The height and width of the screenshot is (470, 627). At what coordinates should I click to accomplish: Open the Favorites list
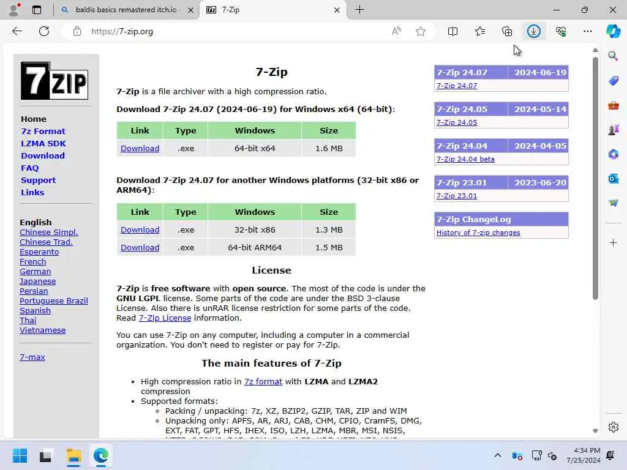(x=480, y=31)
